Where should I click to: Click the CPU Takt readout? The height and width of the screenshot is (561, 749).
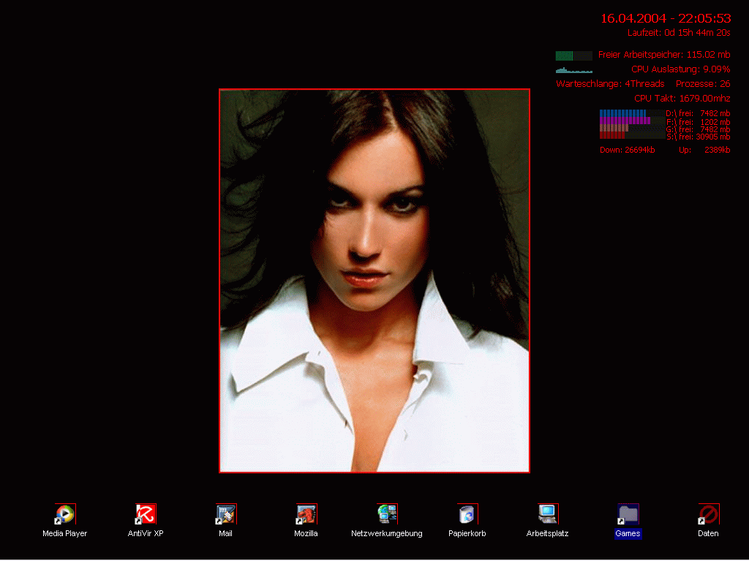[x=682, y=98]
